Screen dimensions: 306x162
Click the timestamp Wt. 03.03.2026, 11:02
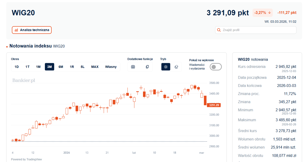[x=280, y=22]
